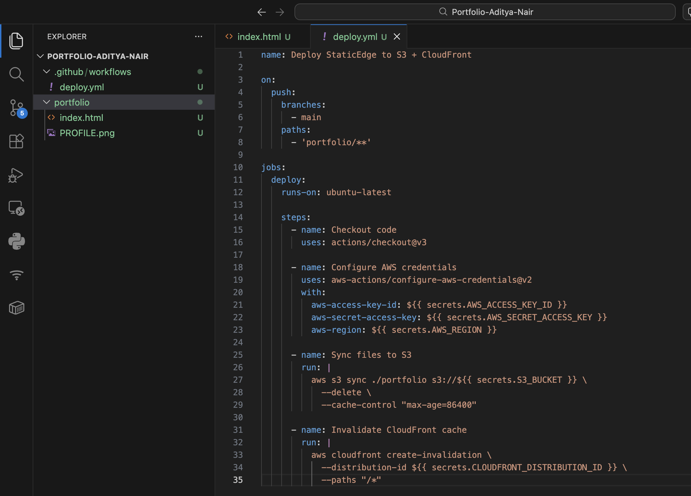Click the wifi-shaped activity bar icon
Screen dimensions: 691x496
[x=16, y=275]
